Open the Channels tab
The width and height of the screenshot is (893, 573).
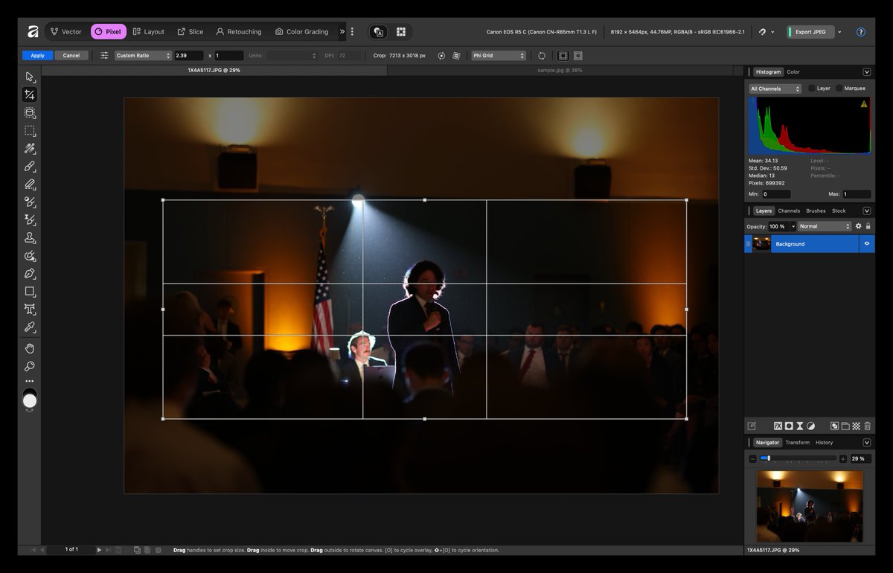pyautogui.click(x=789, y=211)
